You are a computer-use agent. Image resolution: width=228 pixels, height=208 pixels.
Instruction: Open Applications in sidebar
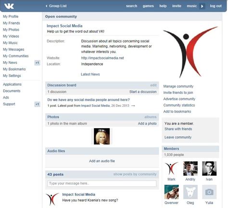(12, 84)
